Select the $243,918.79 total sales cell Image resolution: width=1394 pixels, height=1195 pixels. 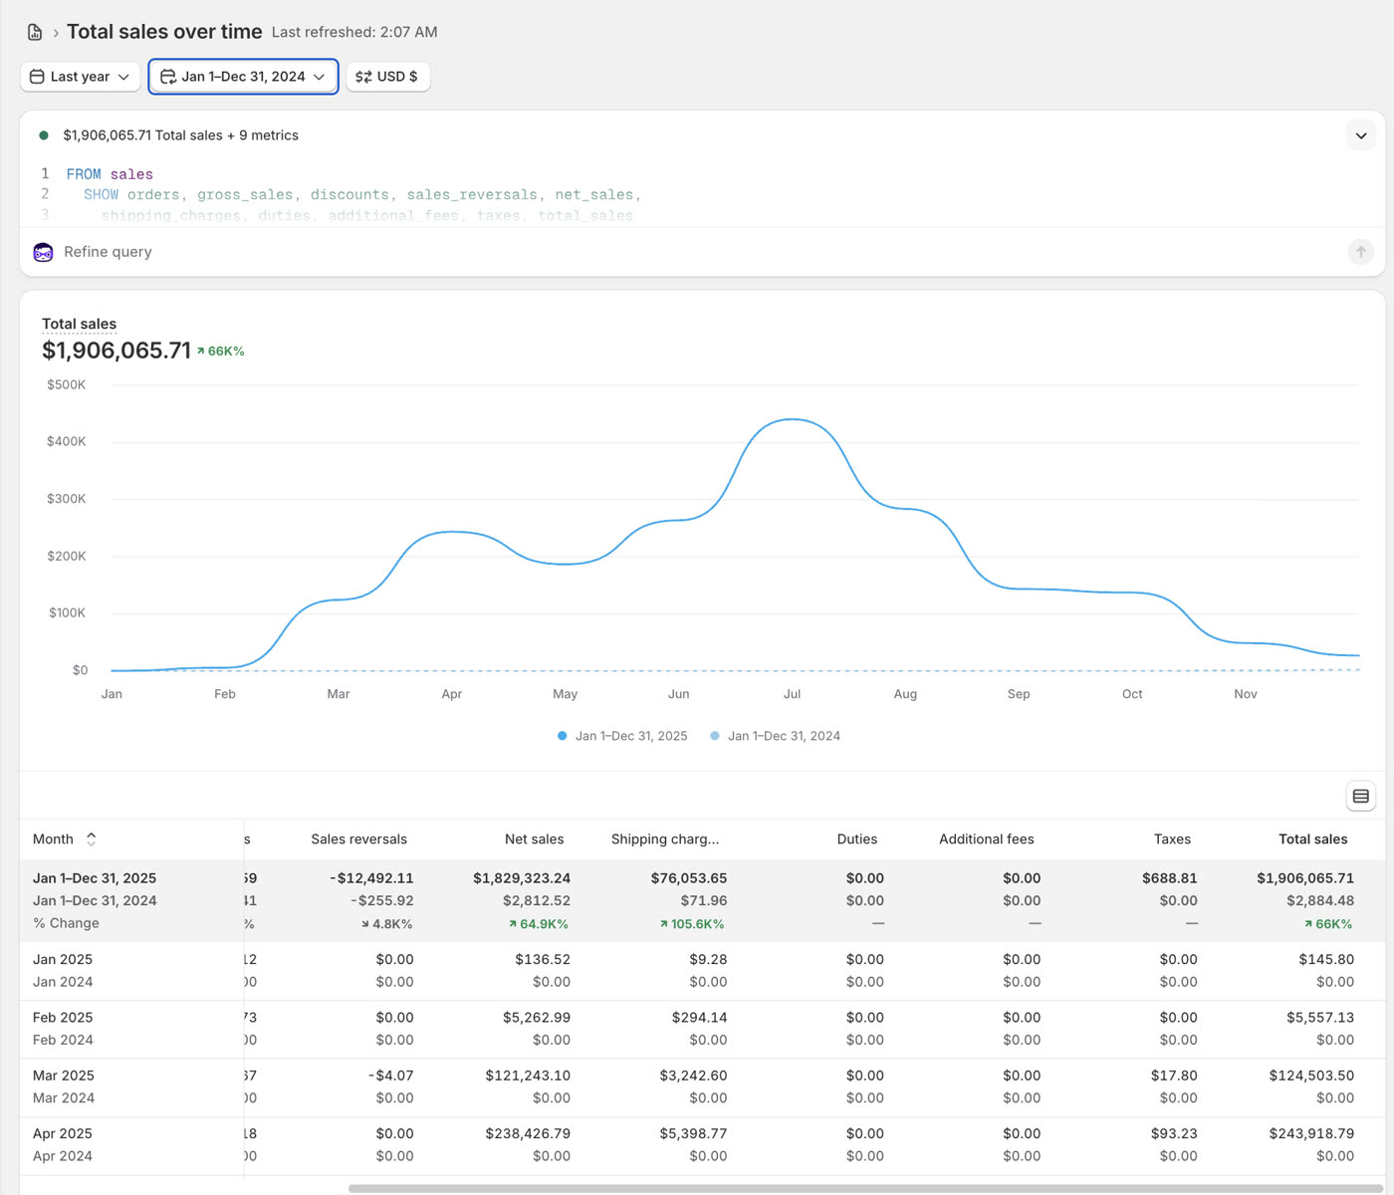1311,1133
